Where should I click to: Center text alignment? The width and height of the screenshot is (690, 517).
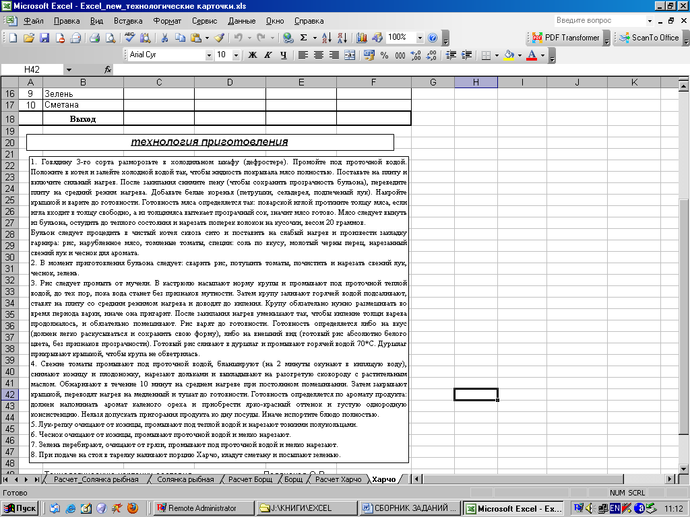pos(319,55)
